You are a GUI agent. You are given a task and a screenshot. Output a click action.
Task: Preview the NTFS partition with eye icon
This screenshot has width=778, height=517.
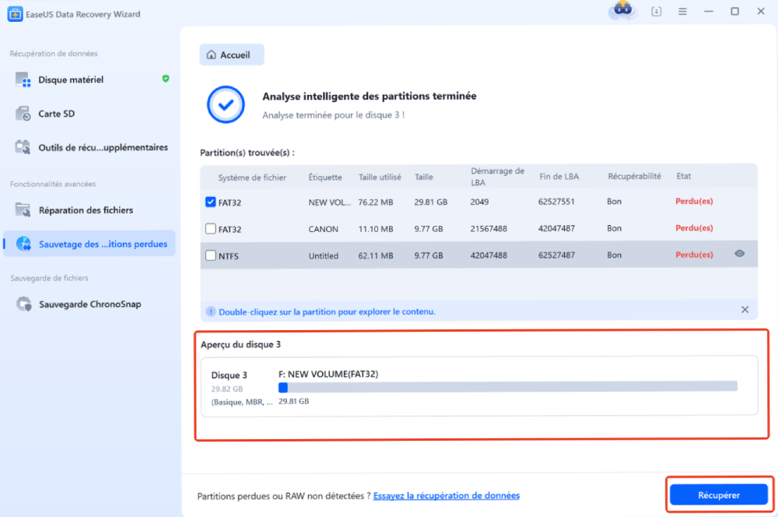739,253
